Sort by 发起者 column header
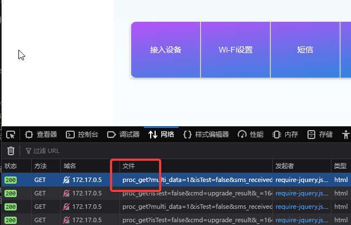Image resolution: width=351 pixels, height=225 pixels. [x=302, y=166]
